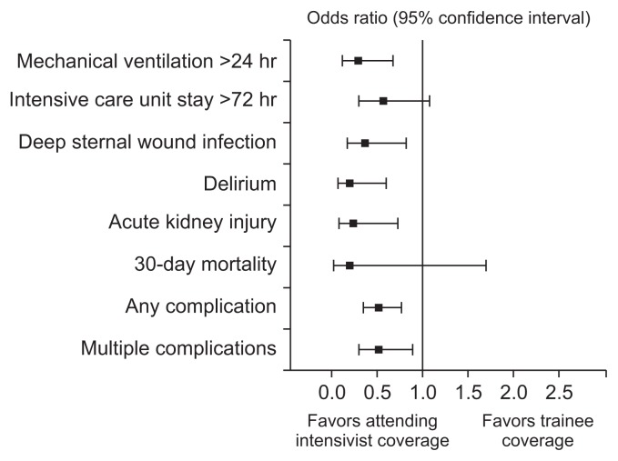Click right end cap of 30-day mortality interval

click(486, 266)
